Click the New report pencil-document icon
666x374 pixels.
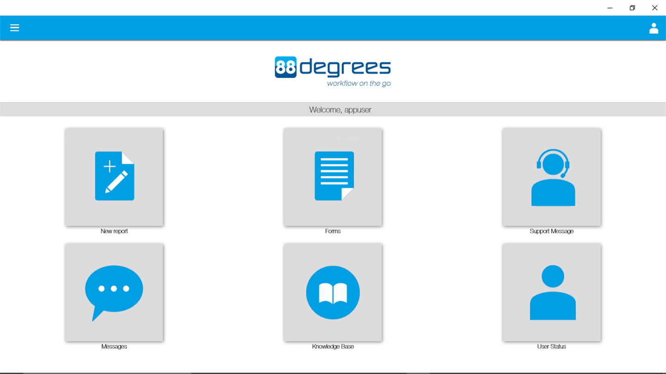coord(114,177)
